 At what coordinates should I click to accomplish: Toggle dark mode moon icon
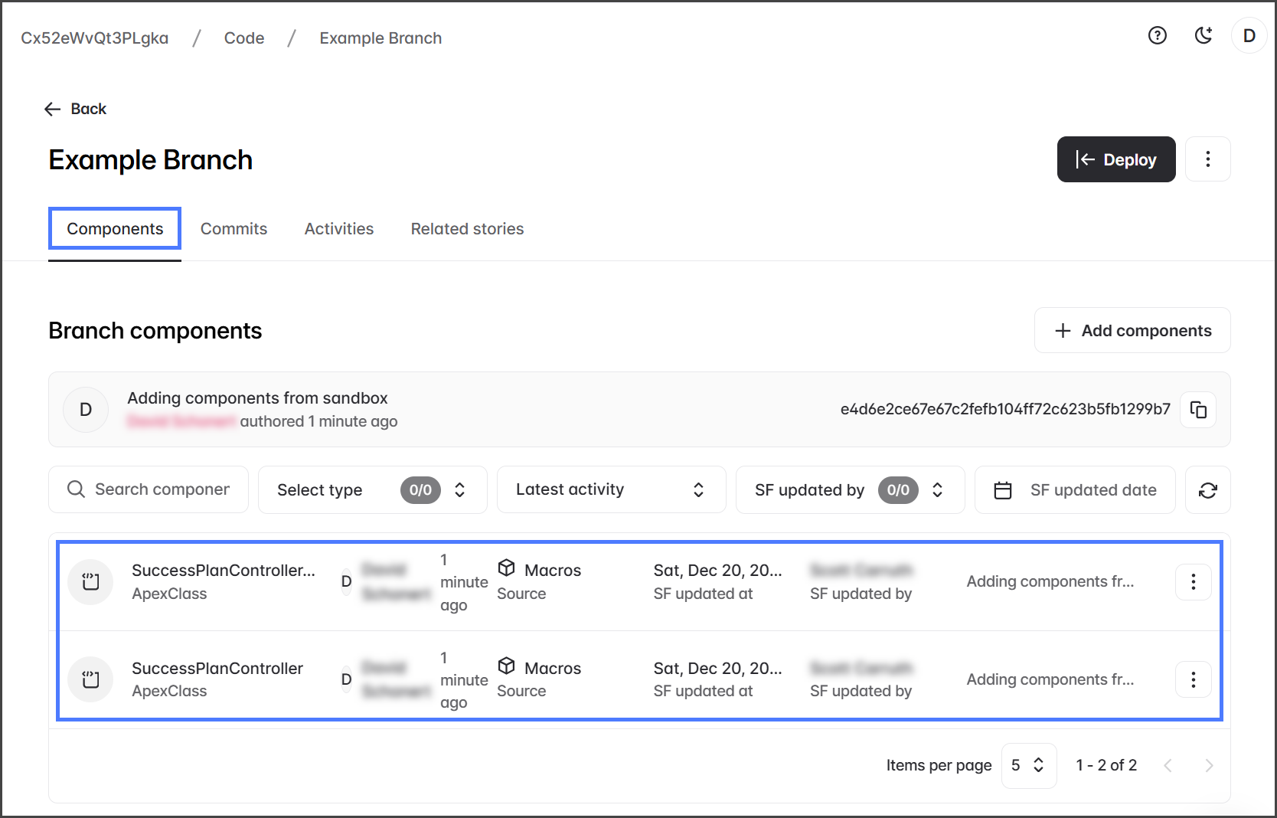[x=1203, y=35]
